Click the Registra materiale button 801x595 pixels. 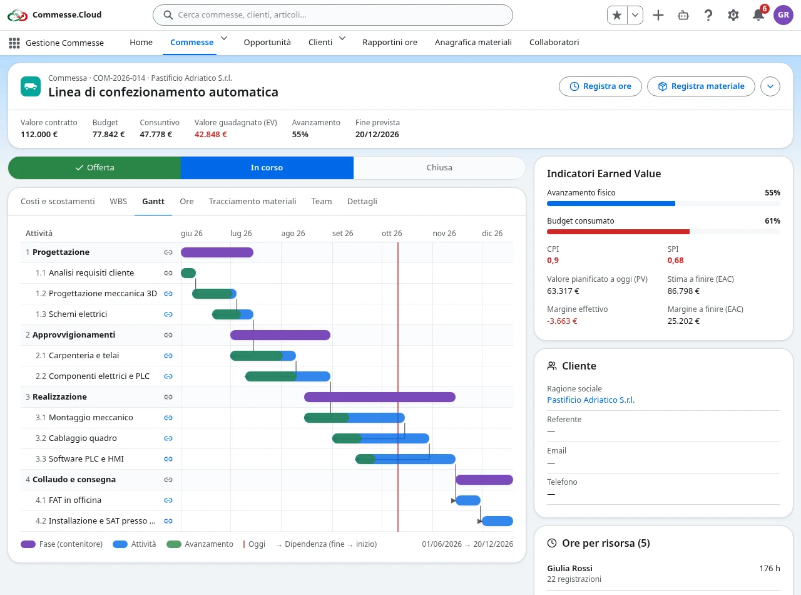(x=701, y=86)
